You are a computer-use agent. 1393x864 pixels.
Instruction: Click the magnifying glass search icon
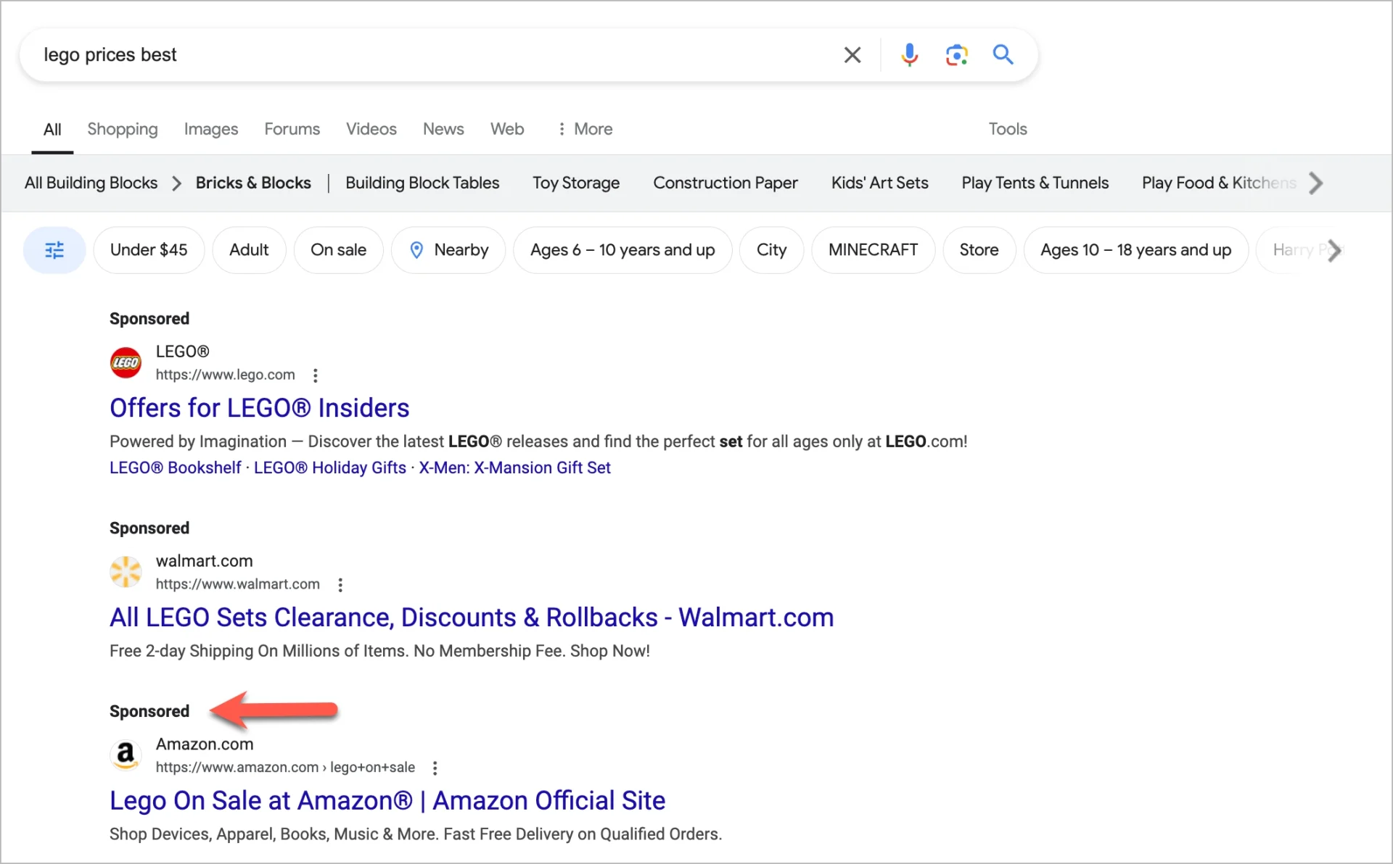(x=1003, y=54)
